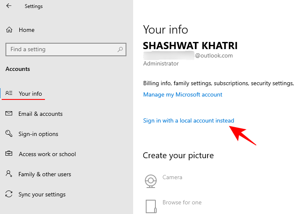Click the search magnifier icon
Screen dimensions: 294x214
(120, 50)
